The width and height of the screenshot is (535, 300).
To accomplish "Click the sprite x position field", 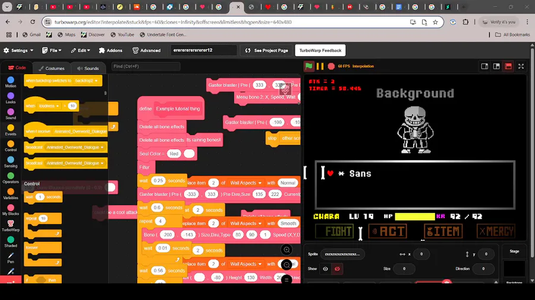I will click(421, 254).
